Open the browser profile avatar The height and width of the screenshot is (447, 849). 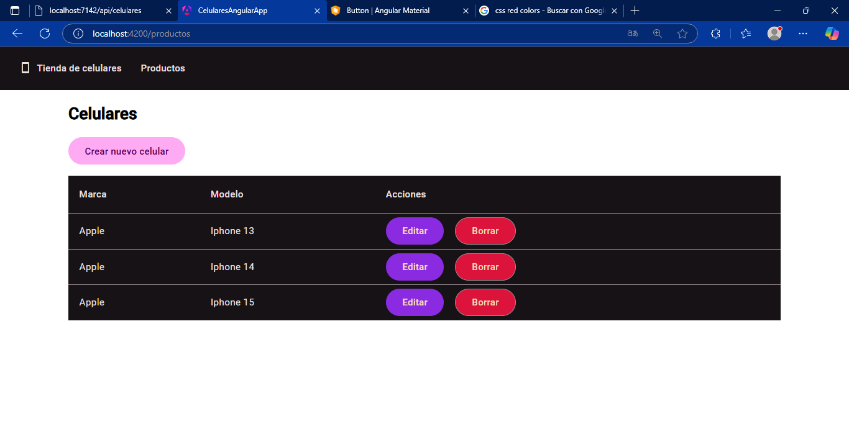pyautogui.click(x=774, y=34)
